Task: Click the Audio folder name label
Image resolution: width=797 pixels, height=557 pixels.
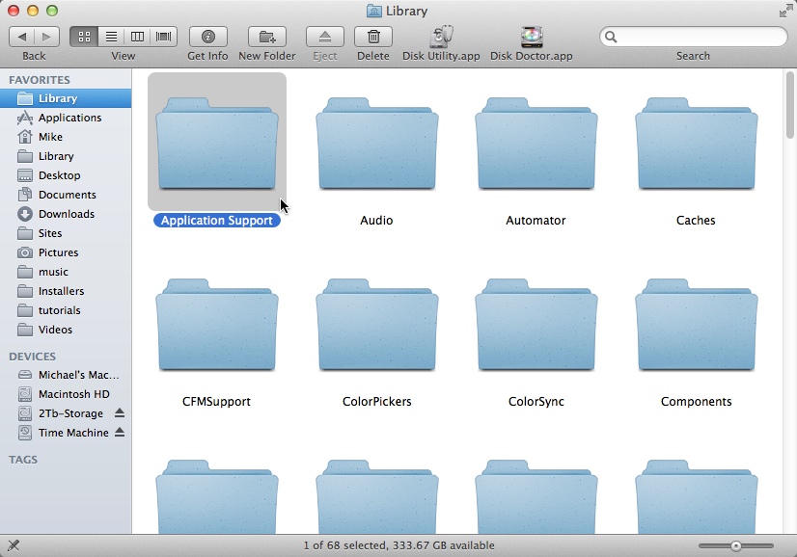Action: [376, 221]
